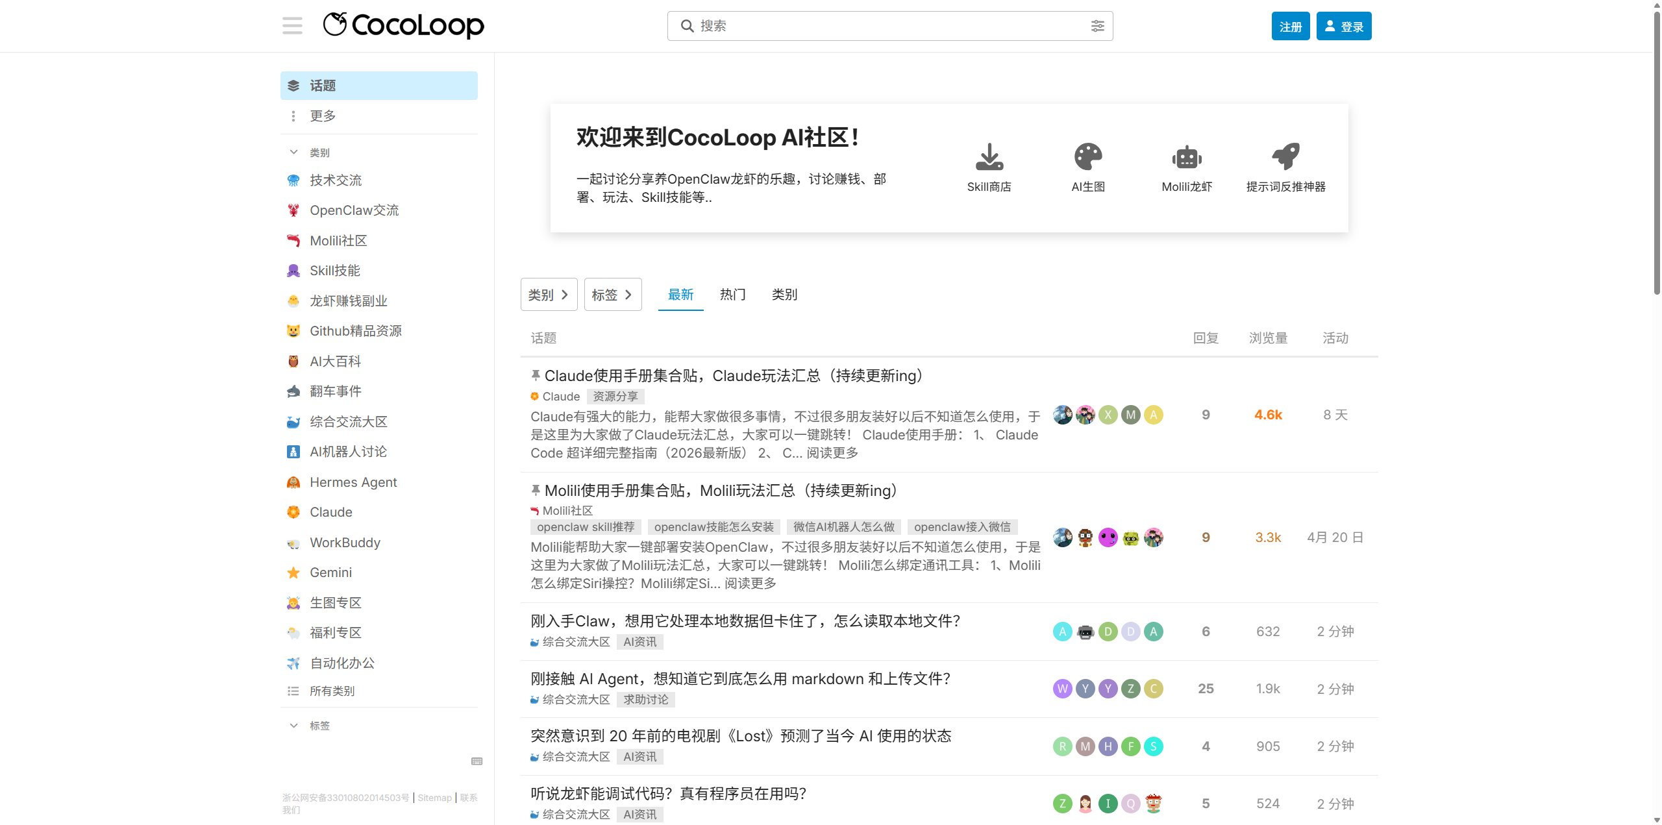Click the CocoLoop logo
The image size is (1662, 825).
tap(403, 26)
